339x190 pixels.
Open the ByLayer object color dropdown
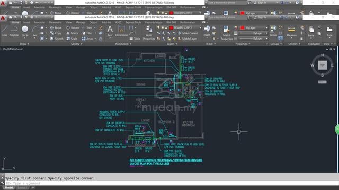click(266, 28)
